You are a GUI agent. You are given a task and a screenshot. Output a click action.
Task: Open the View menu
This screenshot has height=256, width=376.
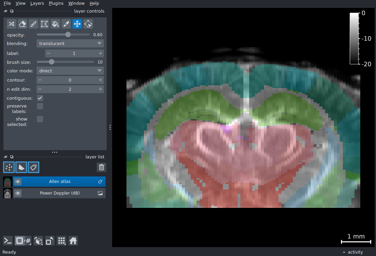click(x=21, y=3)
